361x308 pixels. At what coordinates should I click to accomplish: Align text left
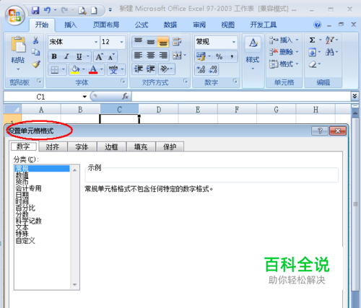click(138, 56)
